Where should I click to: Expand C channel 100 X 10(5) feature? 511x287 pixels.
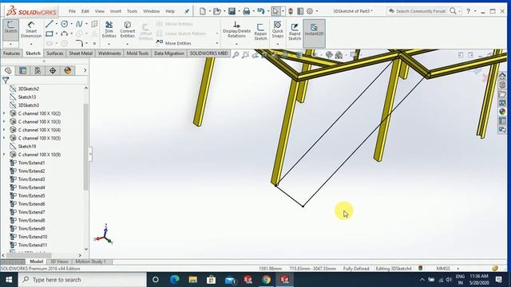pos(4,138)
